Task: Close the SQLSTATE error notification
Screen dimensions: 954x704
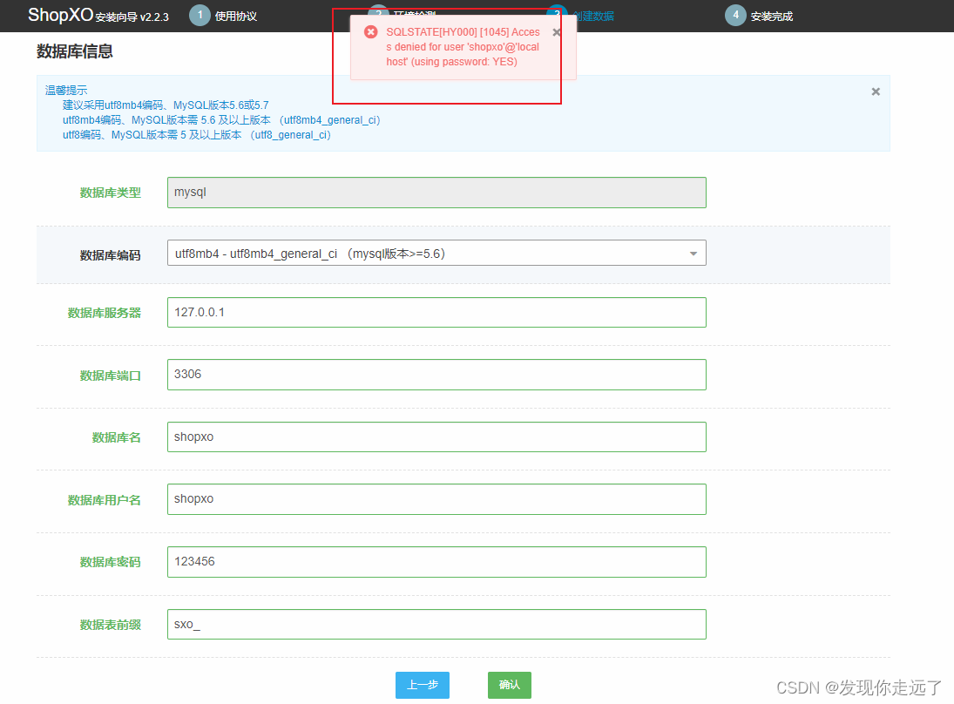Action: [556, 32]
